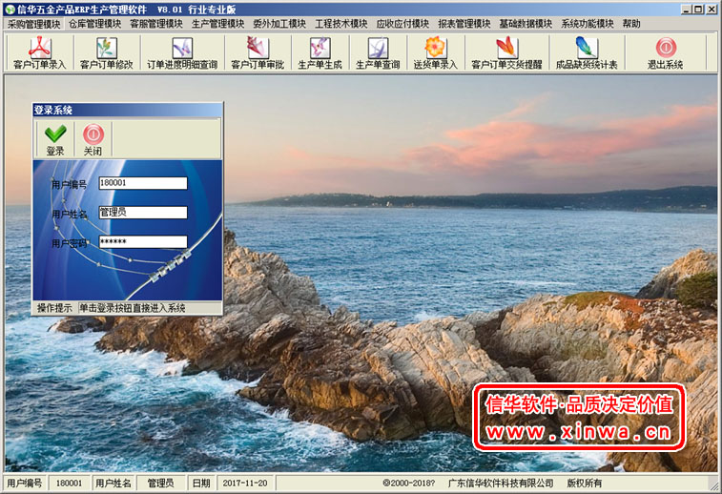Open 客户订单交货提醒 from the toolbar
Image resolution: width=722 pixels, height=494 pixels.
pyautogui.click(x=506, y=51)
